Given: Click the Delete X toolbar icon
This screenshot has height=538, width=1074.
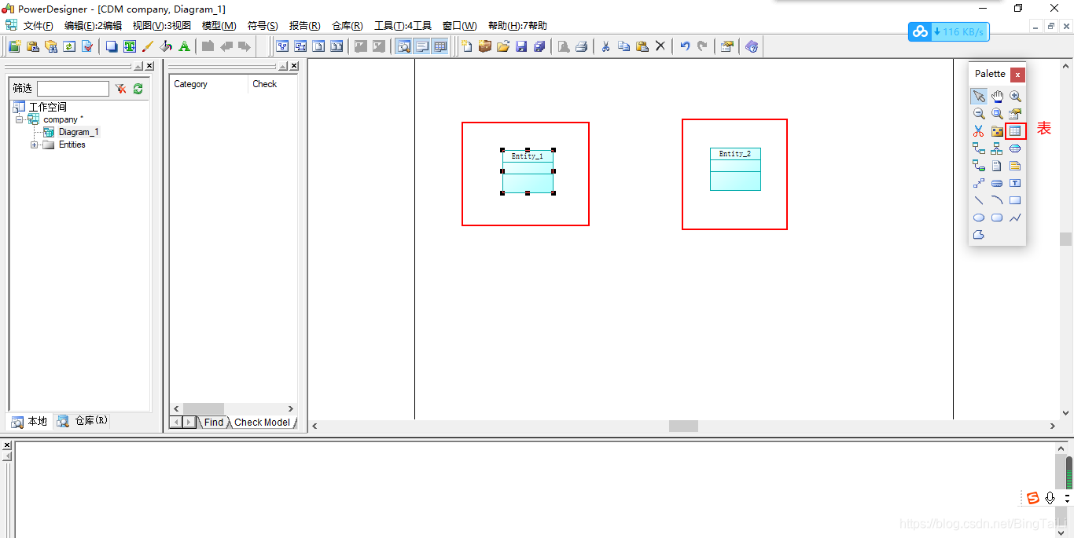Looking at the screenshot, I should (x=660, y=46).
